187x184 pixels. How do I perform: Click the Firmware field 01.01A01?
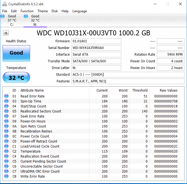tap(96, 41)
